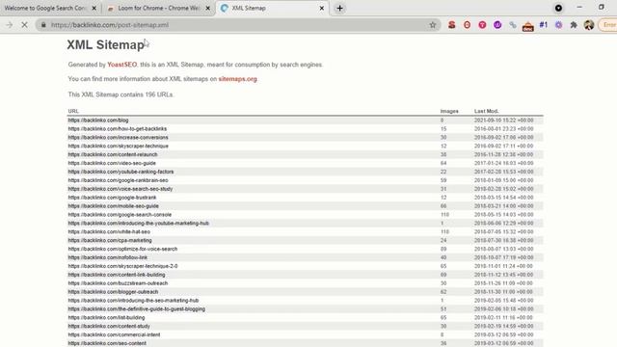
Task: Open the youtube-ranking-factors URL
Action: tap(121, 172)
